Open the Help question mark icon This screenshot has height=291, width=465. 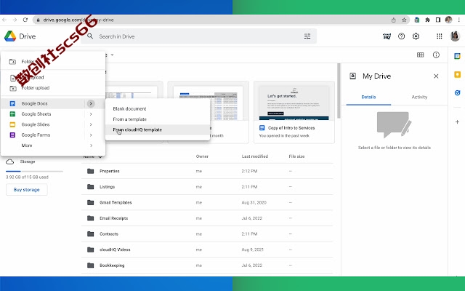click(401, 36)
